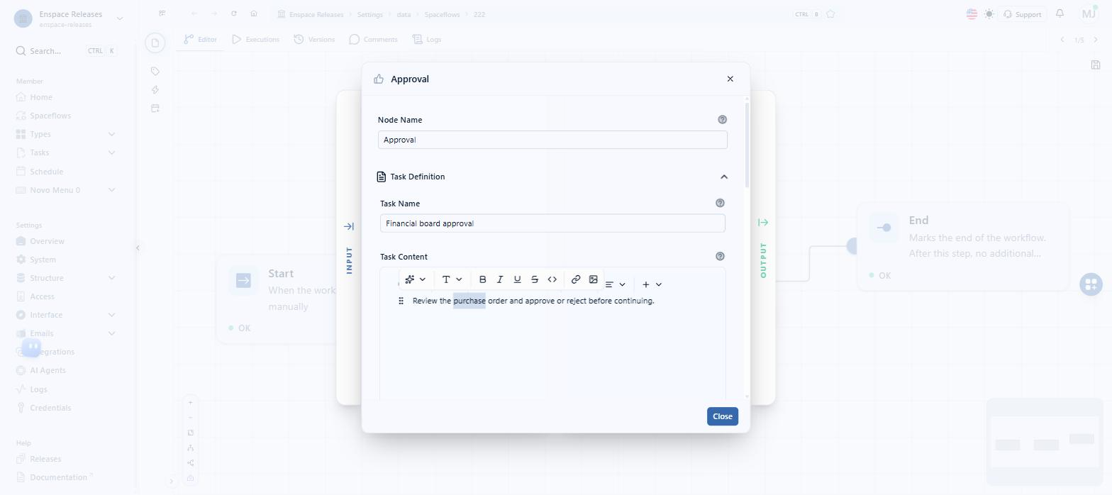
Task: Open the Versions tab
Action: pos(314,39)
